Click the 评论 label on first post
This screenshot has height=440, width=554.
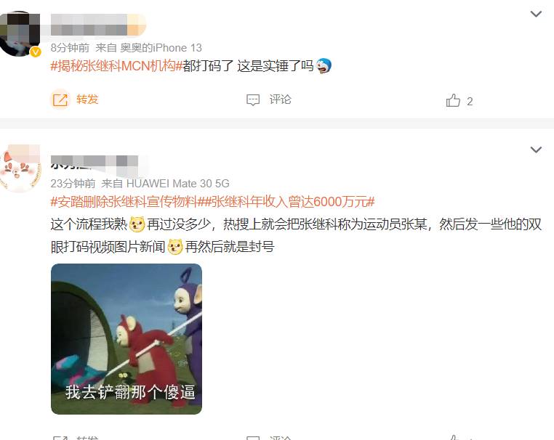pyautogui.click(x=280, y=99)
